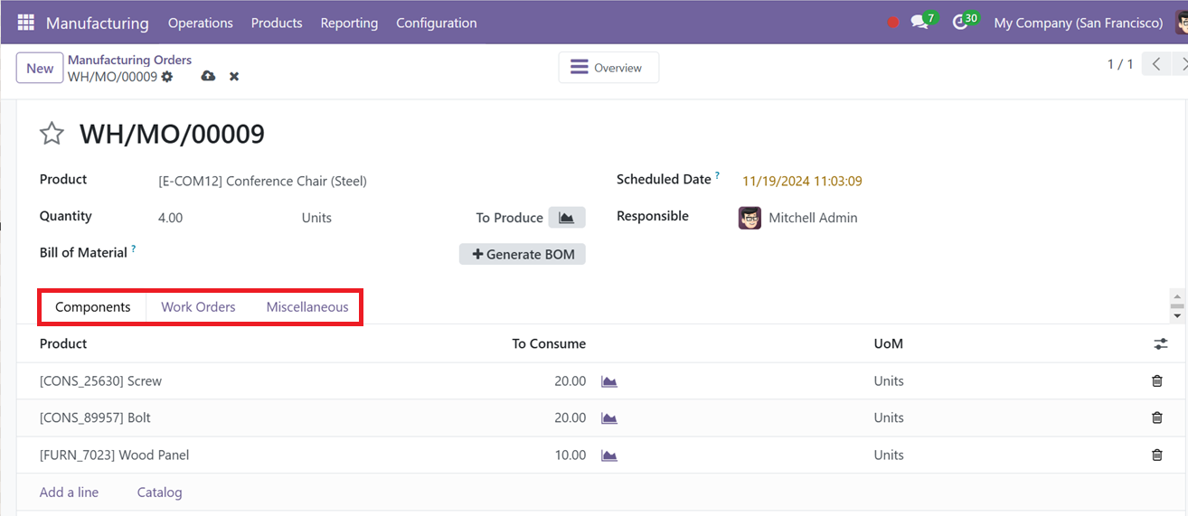
Task: Expand the Configuration menu
Action: click(437, 23)
